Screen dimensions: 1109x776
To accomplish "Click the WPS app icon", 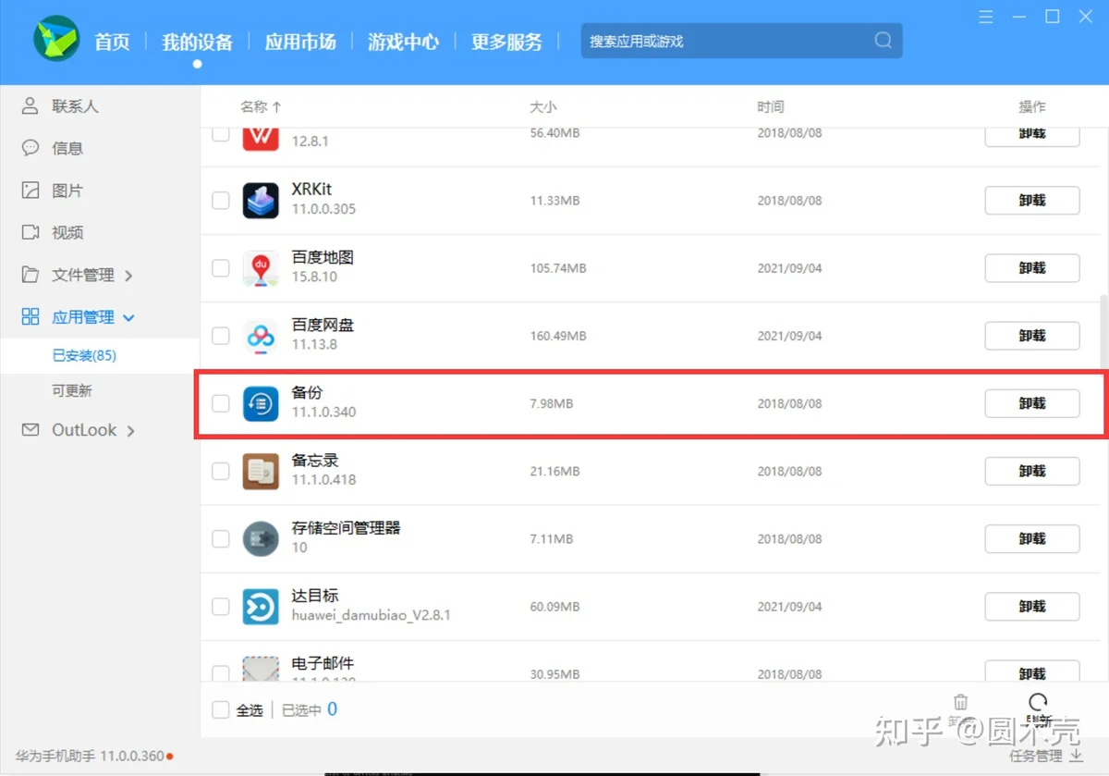I will tap(261, 140).
